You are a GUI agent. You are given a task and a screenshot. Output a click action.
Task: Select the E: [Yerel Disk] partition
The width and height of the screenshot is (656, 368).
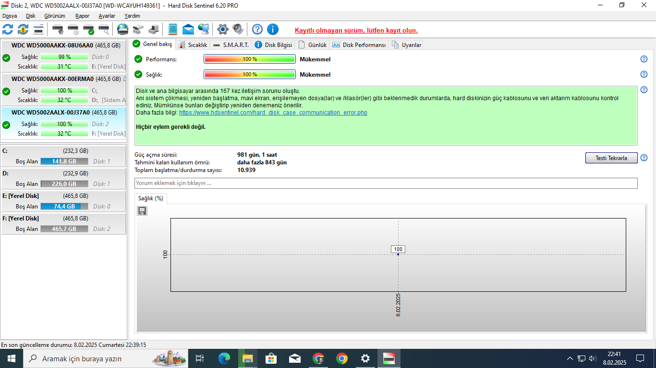pos(64,201)
